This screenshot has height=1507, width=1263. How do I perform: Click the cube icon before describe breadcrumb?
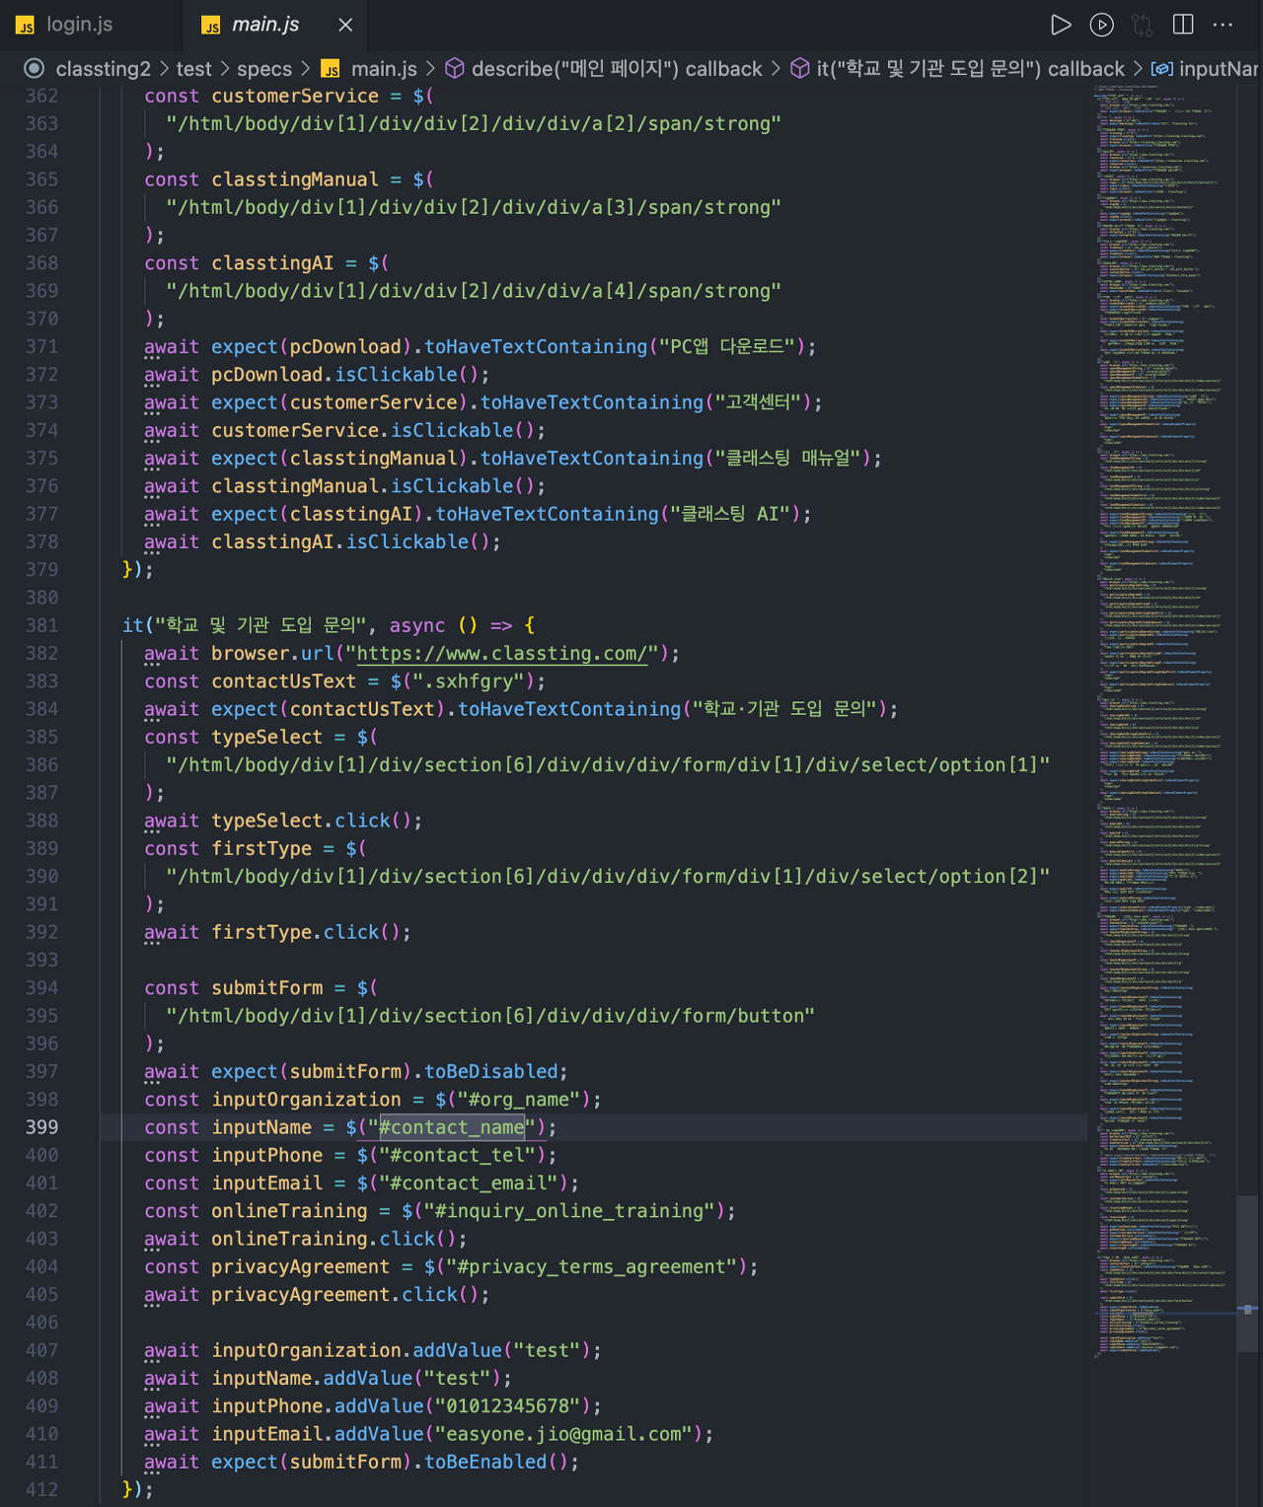(x=455, y=68)
